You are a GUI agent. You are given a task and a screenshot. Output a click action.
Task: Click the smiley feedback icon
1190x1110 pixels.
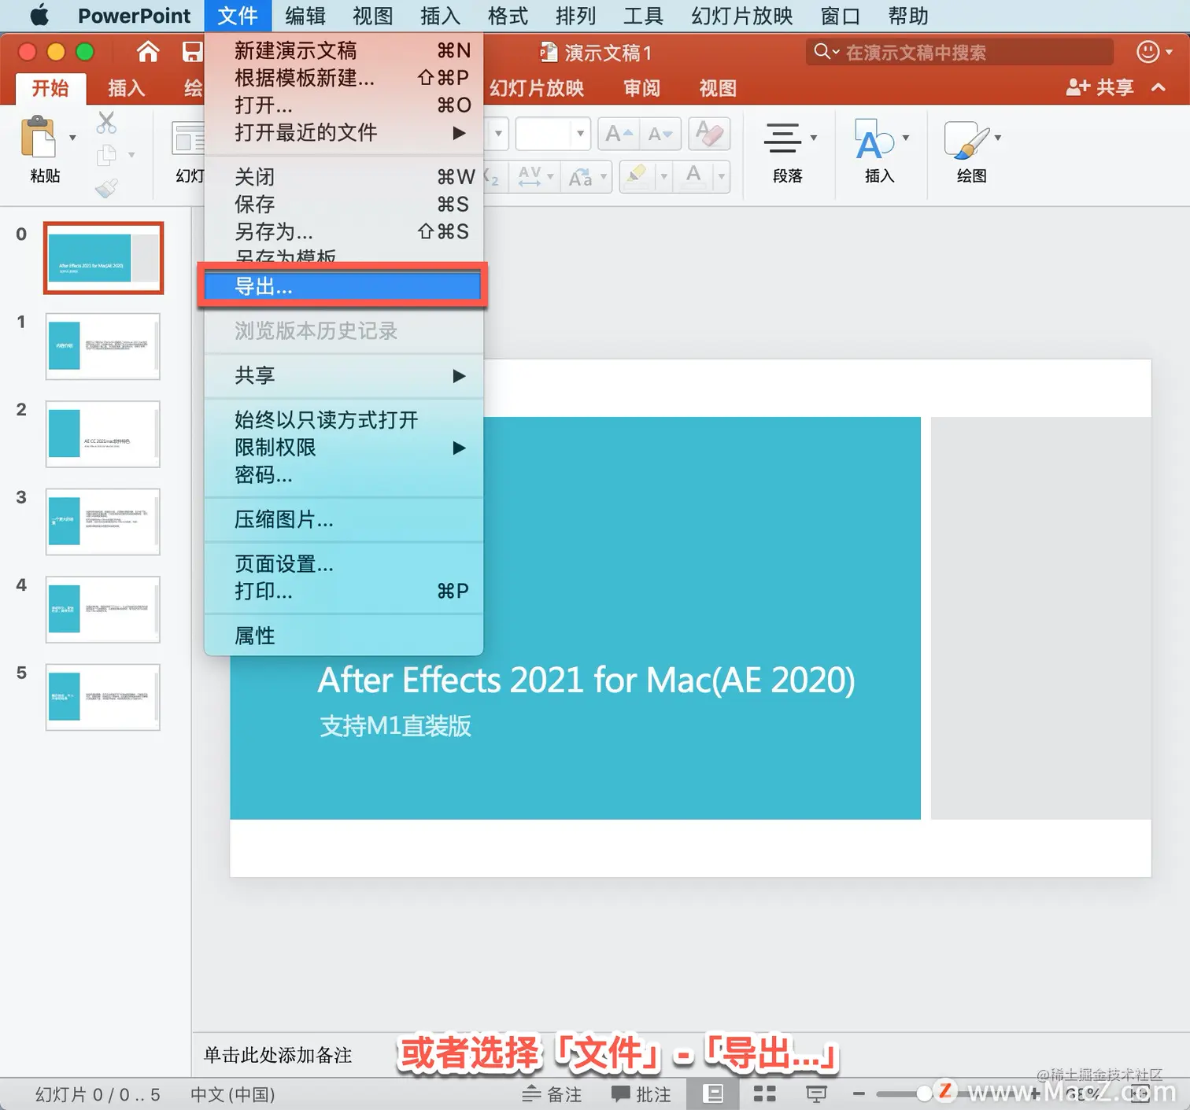(x=1148, y=52)
